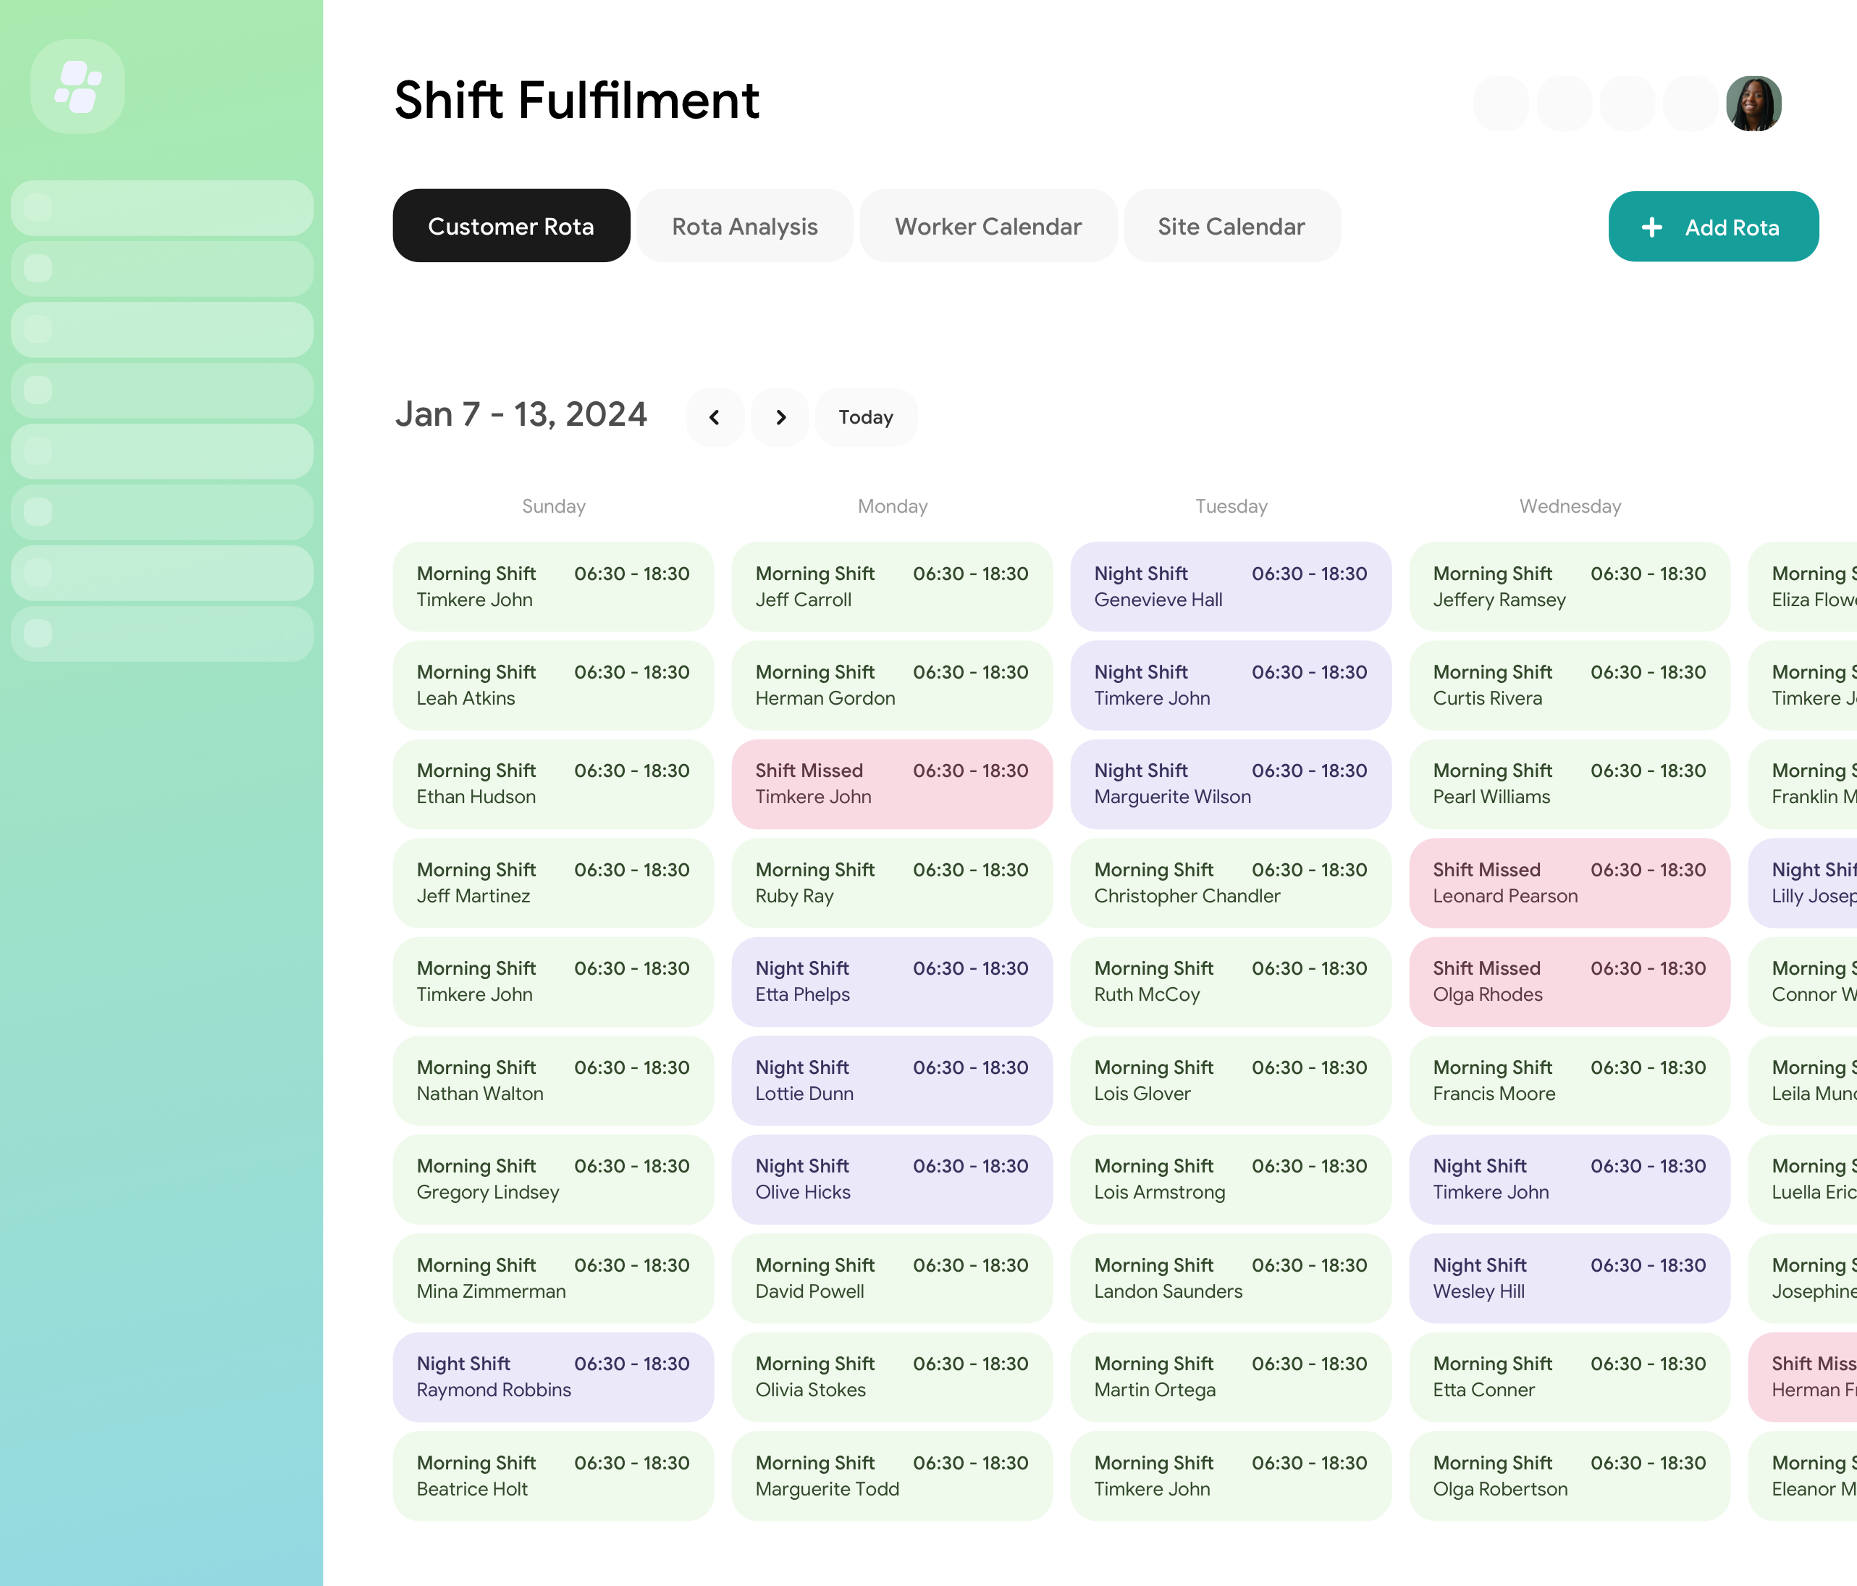Switch to Worker Calendar tab
1857x1586 pixels.
(x=988, y=225)
